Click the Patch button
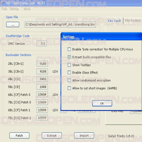Viewport: 142px width, 142px height. tap(19, 135)
